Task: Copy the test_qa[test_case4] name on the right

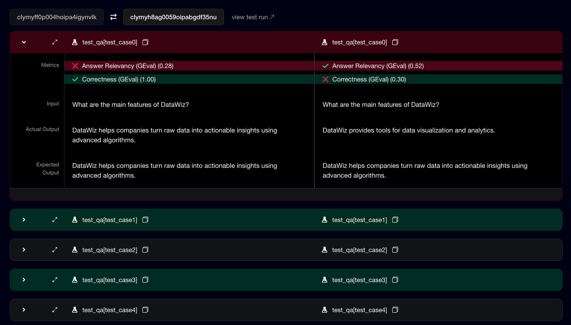Action: pyautogui.click(x=395, y=310)
